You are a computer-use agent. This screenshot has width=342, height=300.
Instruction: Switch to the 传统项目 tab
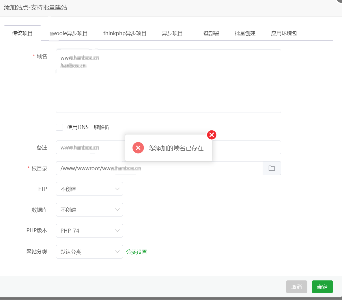pos(23,33)
